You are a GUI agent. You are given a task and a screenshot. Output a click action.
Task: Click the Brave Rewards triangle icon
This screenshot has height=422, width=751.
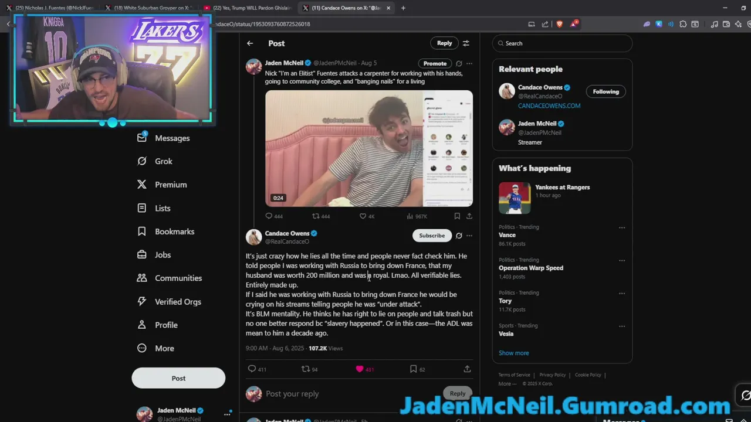[574, 24]
